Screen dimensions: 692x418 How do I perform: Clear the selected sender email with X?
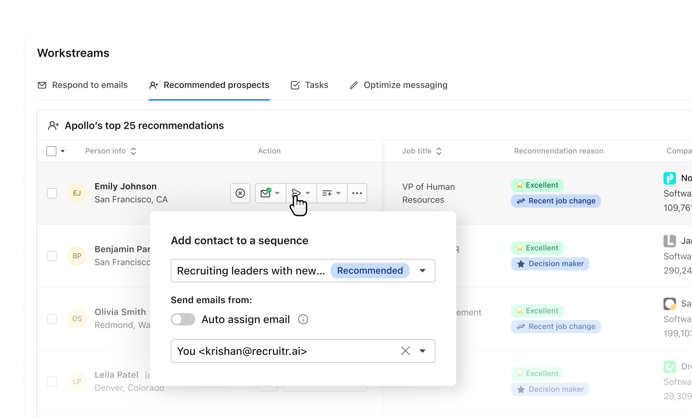405,351
